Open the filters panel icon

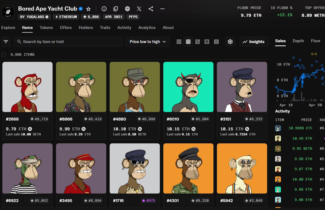[x=6, y=42]
